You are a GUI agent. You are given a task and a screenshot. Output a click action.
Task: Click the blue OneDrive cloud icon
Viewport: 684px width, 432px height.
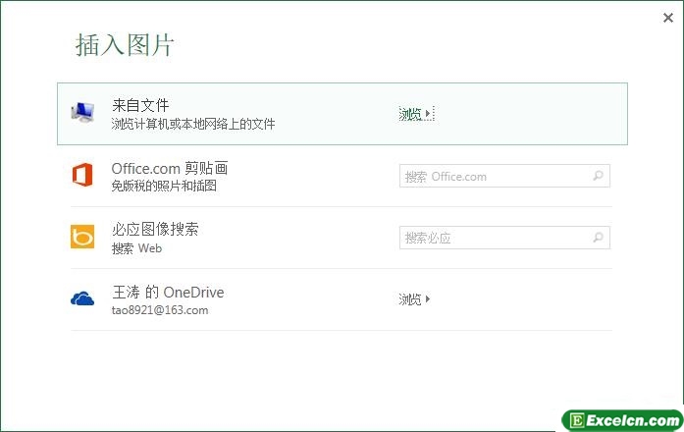tap(82, 298)
